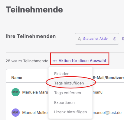The height and width of the screenshot is (120, 124).
Task: Select Lizenz hinzufügen menu entry
Action: [x=70, y=112]
